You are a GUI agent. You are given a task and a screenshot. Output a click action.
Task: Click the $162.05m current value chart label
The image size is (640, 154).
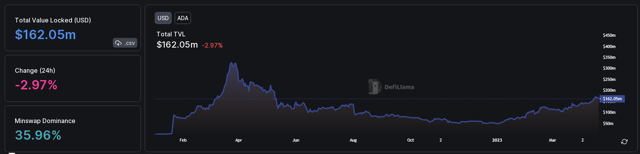click(x=612, y=99)
